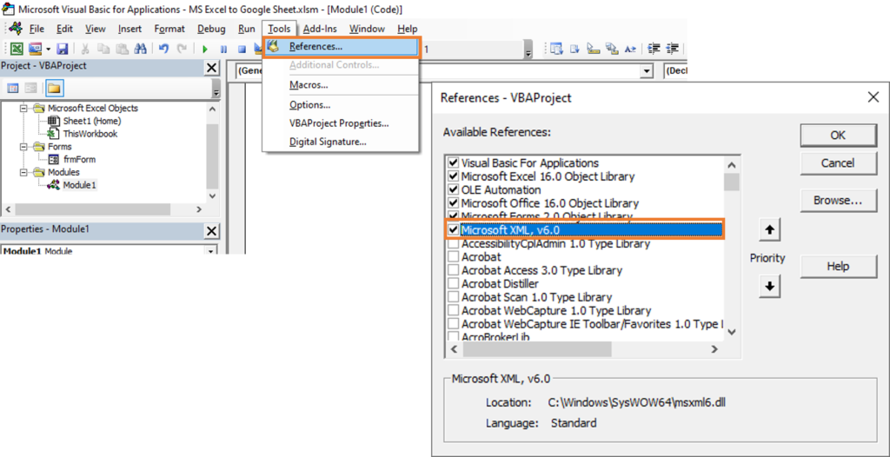Open Project panel toolbar options chevron
890x457 pixels.
[216, 89]
